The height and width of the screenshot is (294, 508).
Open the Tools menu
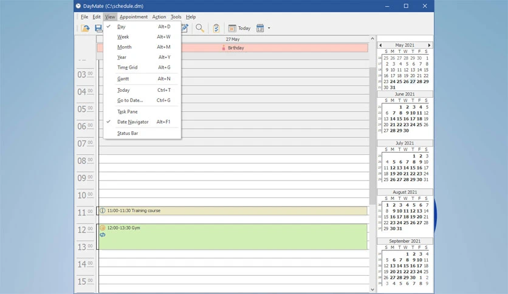coord(176,17)
